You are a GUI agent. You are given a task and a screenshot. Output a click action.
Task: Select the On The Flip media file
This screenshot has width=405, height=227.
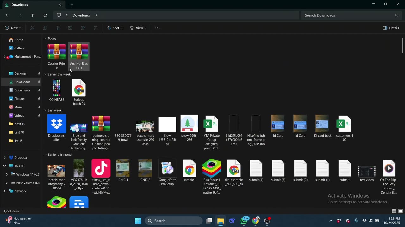coord(389,177)
